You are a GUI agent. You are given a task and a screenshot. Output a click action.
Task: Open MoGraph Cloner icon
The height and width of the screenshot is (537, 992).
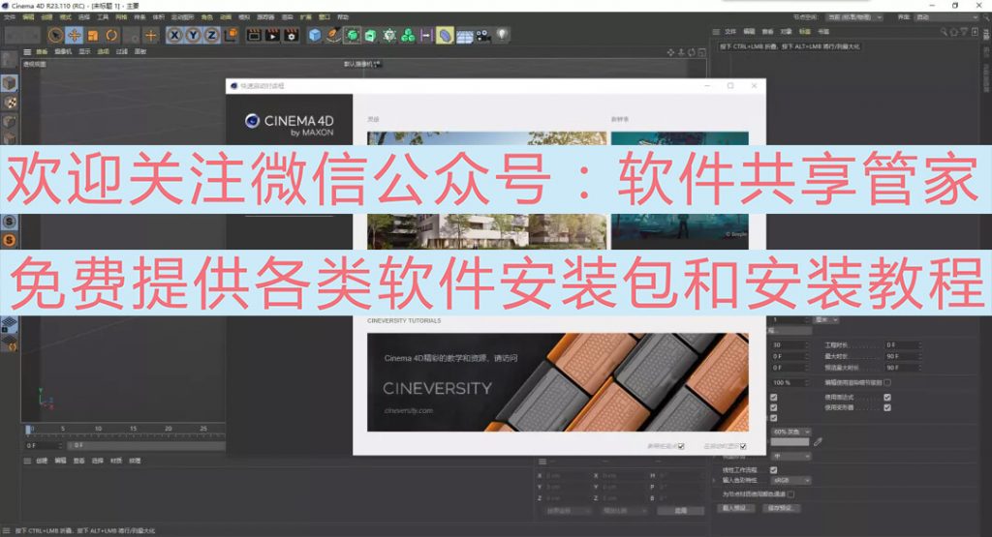point(389,36)
